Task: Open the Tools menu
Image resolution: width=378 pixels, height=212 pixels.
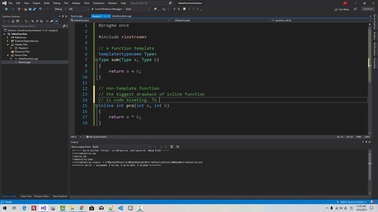Action: [87, 3]
